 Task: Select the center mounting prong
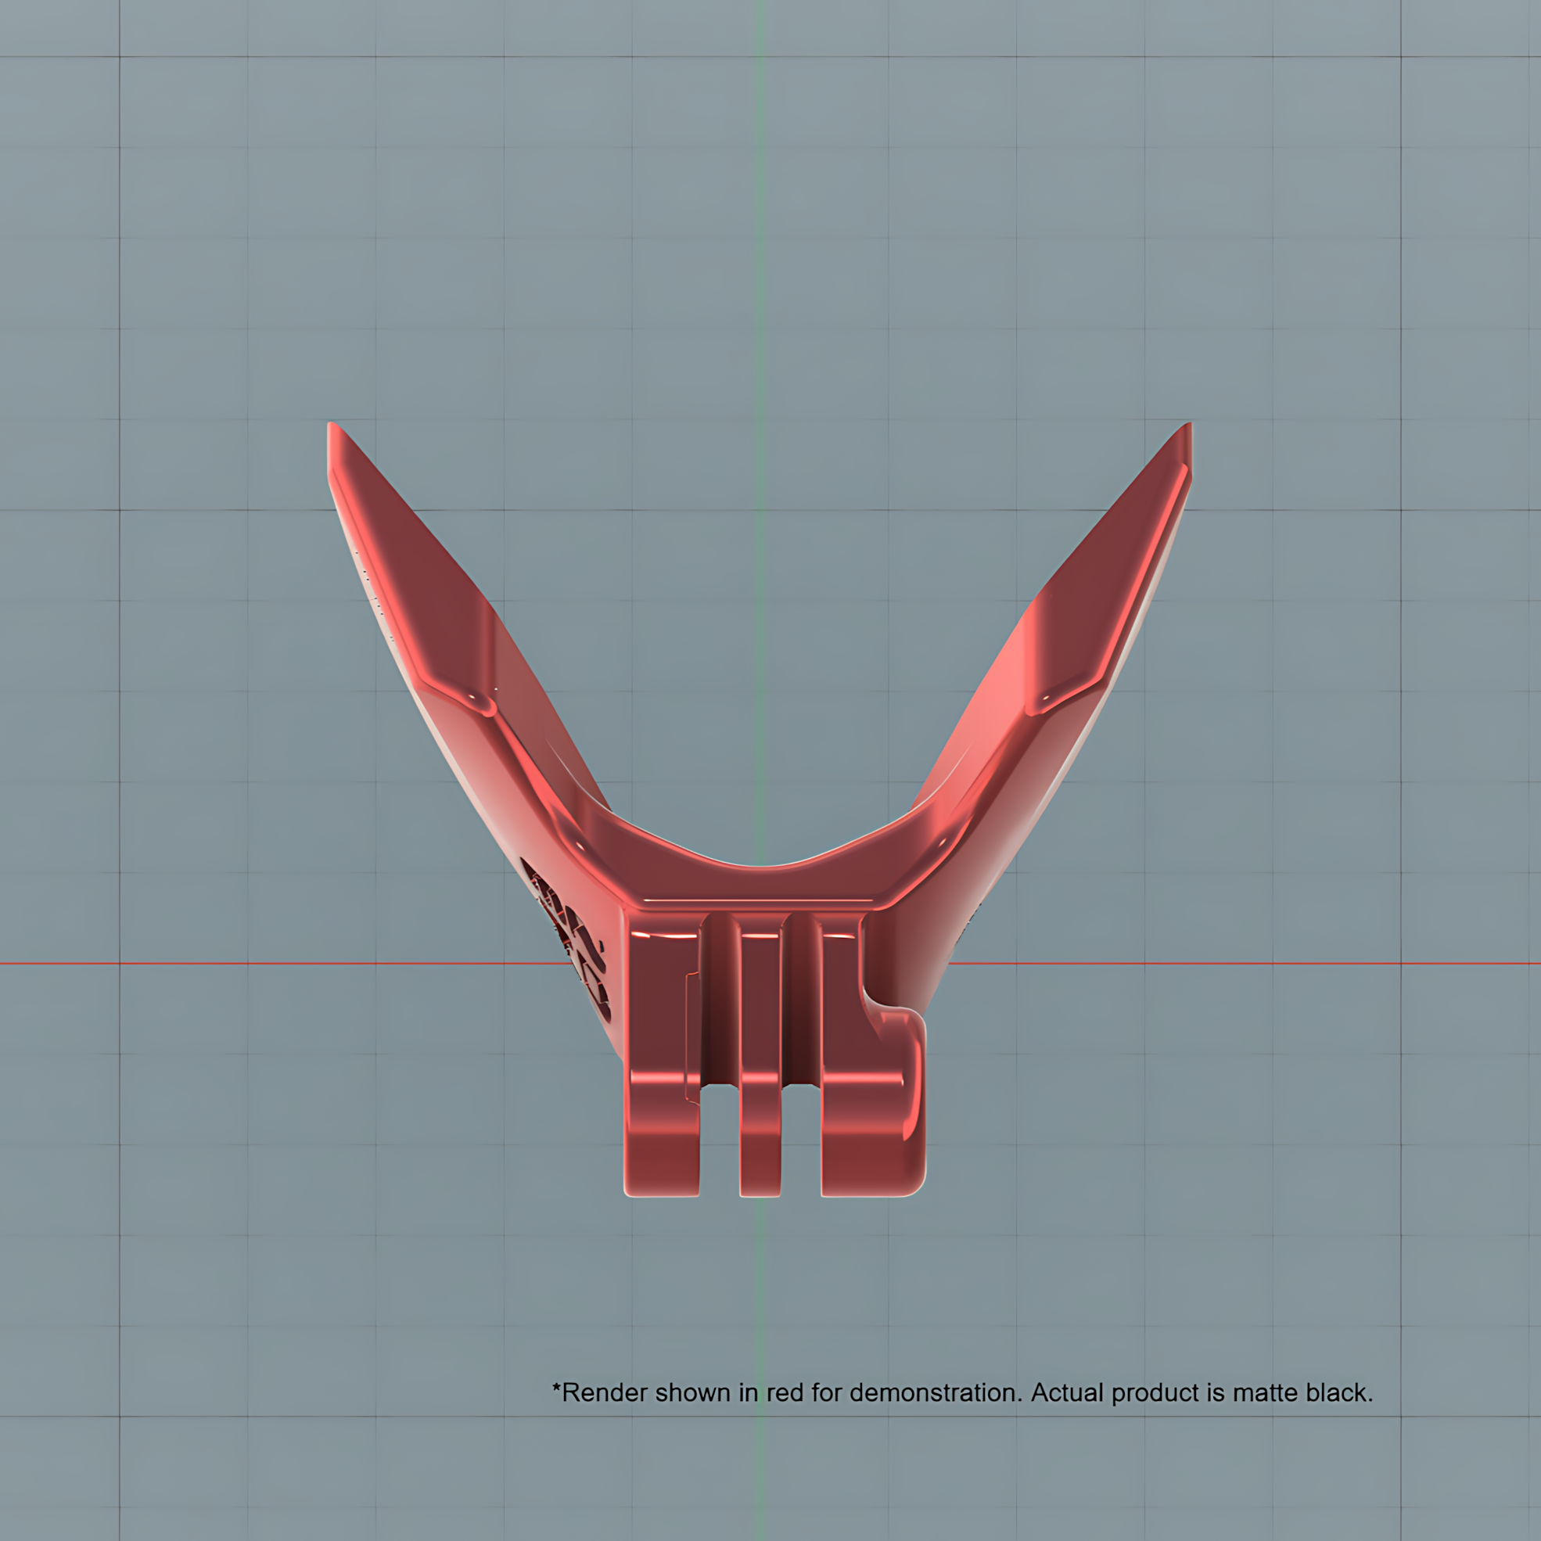click(760, 1055)
